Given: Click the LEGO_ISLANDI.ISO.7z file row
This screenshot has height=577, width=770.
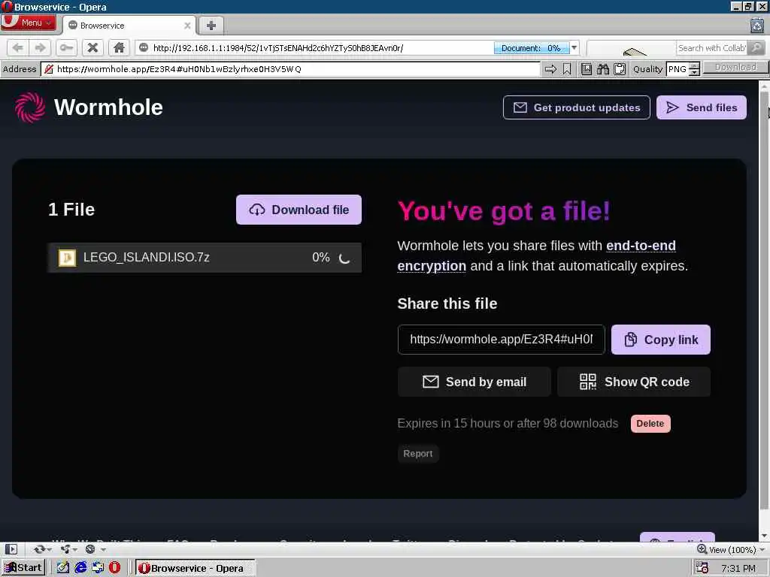Looking at the screenshot, I should [x=205, y=258].
